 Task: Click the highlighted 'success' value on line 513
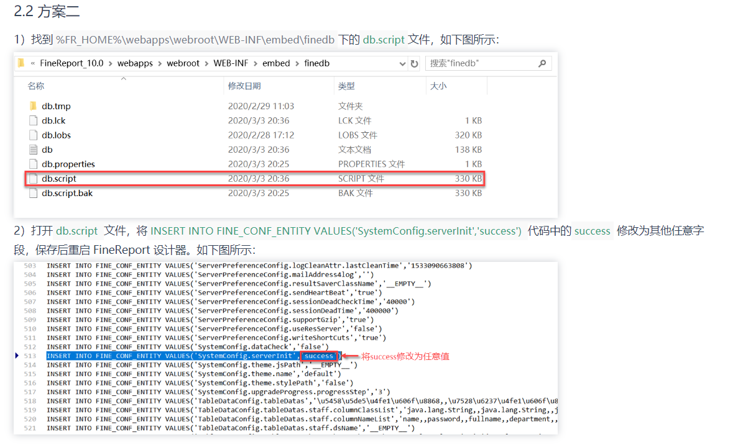319,356
